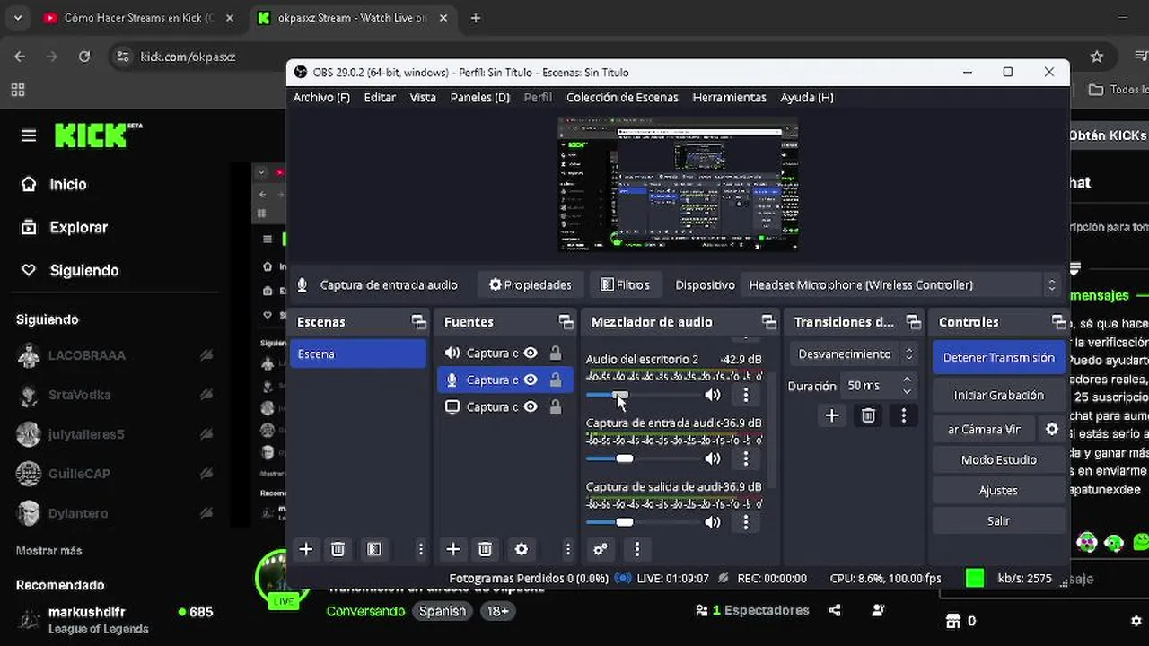Viewport: 1149px width, 646px height.
Task: Remove selected source with trash icon
Action: (x=485, y=549)
